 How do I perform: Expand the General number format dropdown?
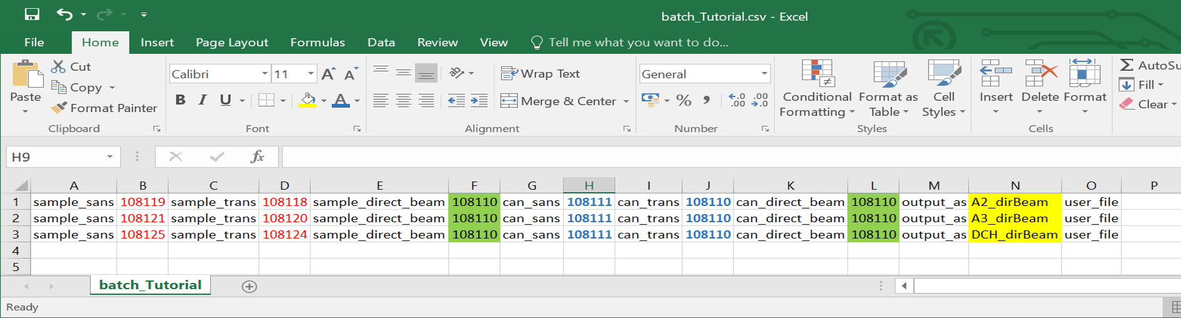(764, 74)
